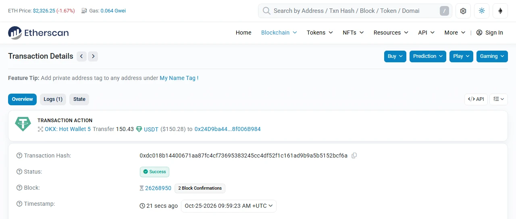Click the Transaction Details heading
Viewport: 516px width, 219px height.
41,56
